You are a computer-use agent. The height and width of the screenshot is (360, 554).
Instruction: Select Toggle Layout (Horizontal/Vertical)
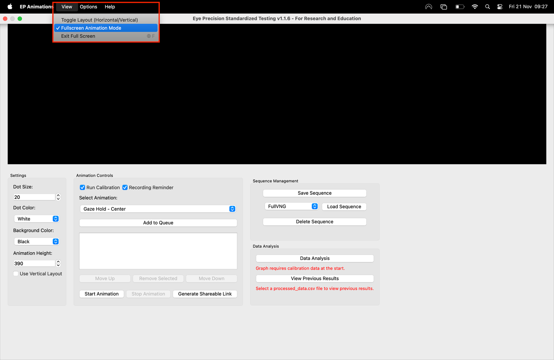click(x=99, y=20)
